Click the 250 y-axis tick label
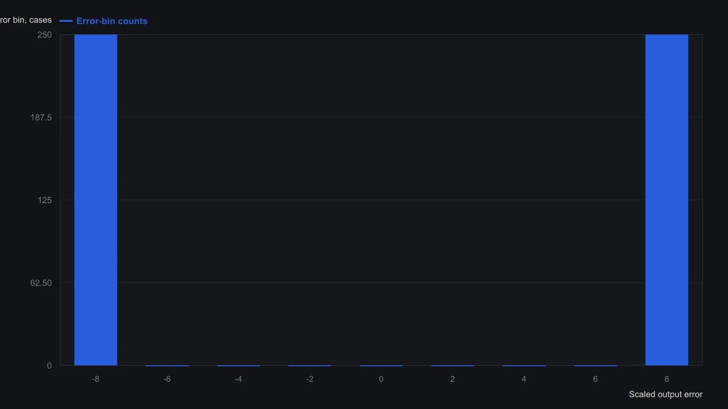Screen dimensions: 728x409 [45, 35]
